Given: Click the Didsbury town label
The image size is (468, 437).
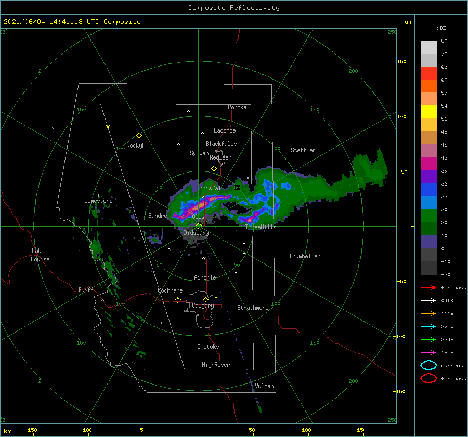Looking at the screenshot, I should (196, 233).
